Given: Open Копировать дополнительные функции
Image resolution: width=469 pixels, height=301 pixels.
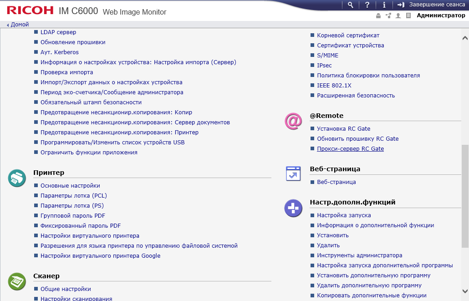Looking at the screenshot, I should tap(372, 296).
